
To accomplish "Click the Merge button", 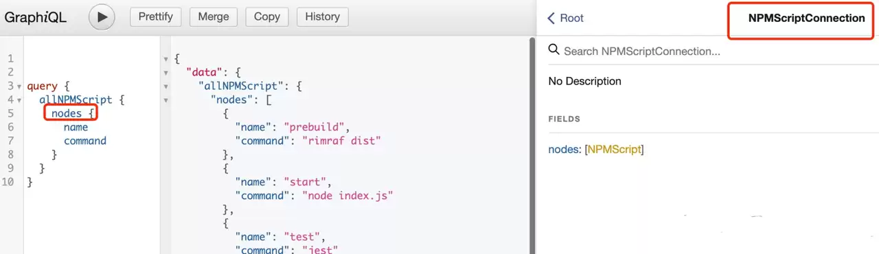I will click(214, 17).
